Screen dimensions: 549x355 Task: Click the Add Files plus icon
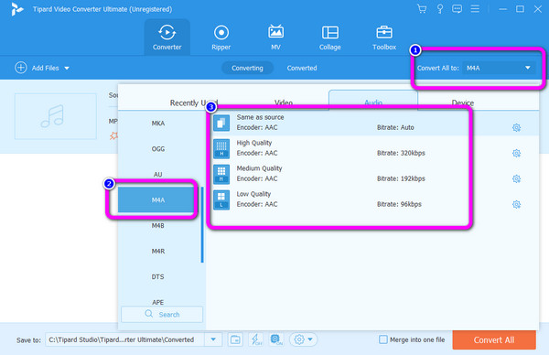(x=21, y=68)
